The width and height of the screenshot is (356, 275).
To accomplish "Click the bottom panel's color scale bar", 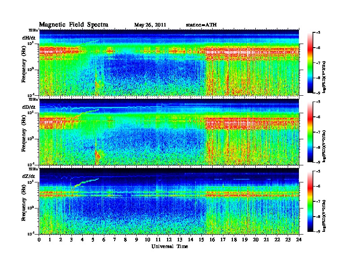I will (x=310, y=201).
